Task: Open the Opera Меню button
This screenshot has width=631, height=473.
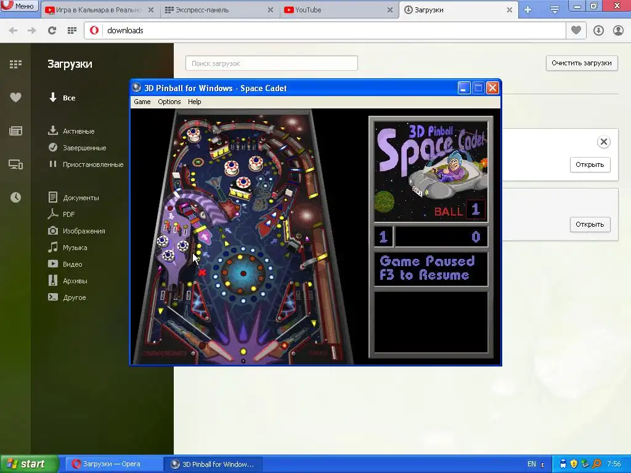Action: 19,6
